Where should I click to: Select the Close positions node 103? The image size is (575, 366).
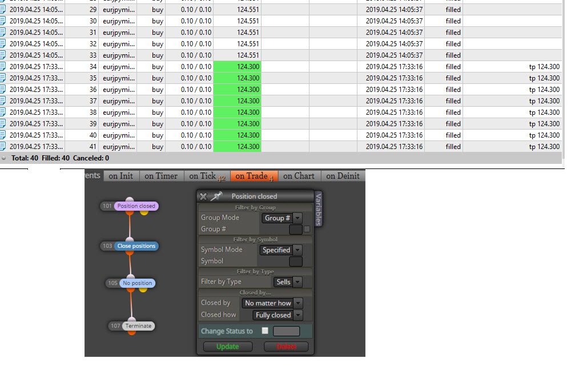point(136,246)
